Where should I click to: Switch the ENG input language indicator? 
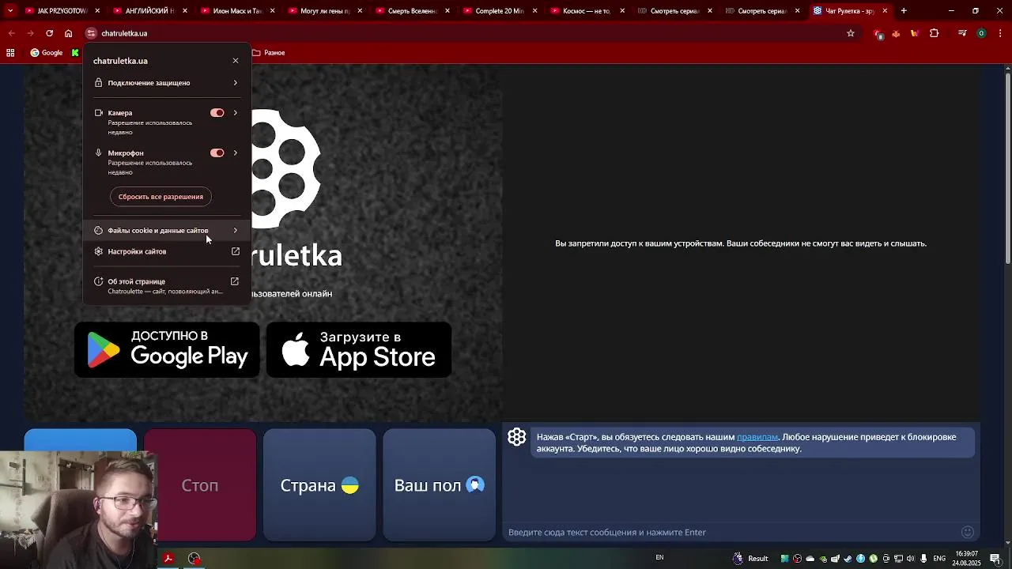tap(939, 559)
